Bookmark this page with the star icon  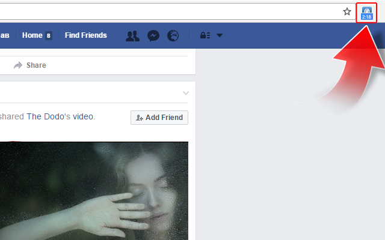coord(347,11)
